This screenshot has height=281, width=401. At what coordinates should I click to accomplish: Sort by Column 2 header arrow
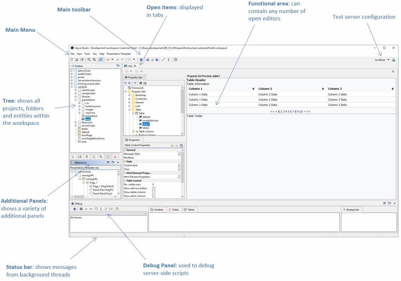click(x=323, y=89)
